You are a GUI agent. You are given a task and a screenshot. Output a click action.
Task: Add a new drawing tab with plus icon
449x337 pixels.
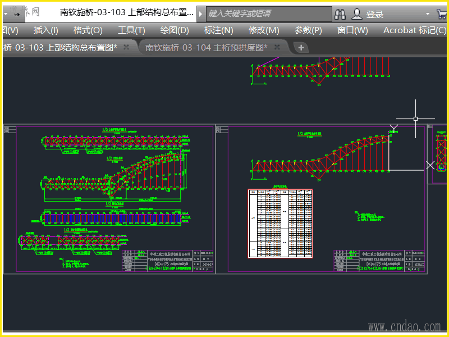pos(301,48)
